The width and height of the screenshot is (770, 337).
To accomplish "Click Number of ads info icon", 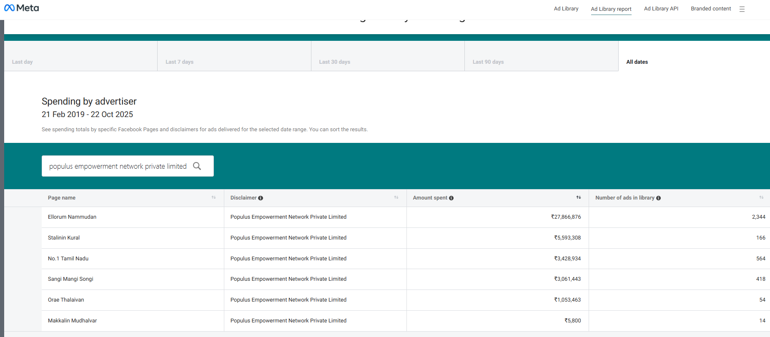I will (x=658, y=198).
